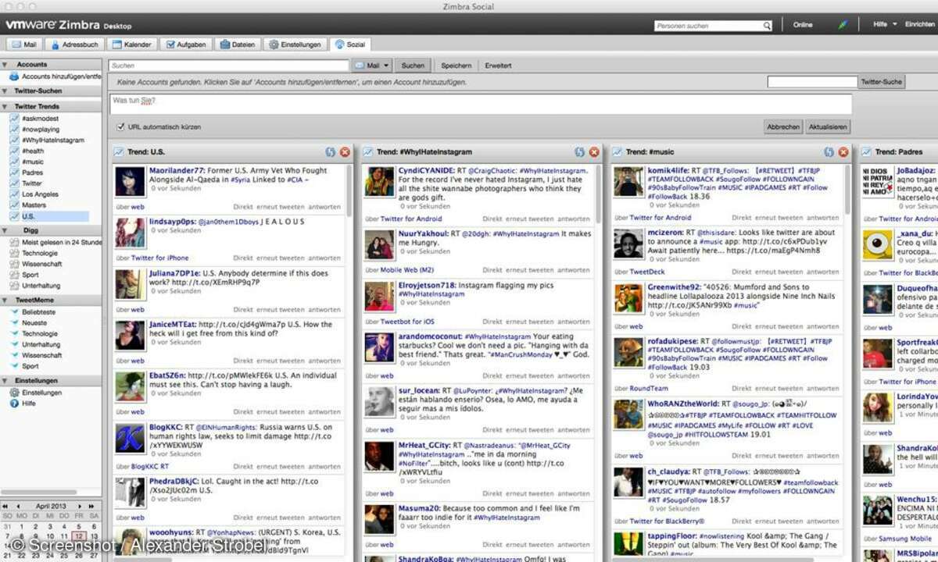Open the Masters trend feed
This screenshot has width=938, height=562.
coord(34,205)
